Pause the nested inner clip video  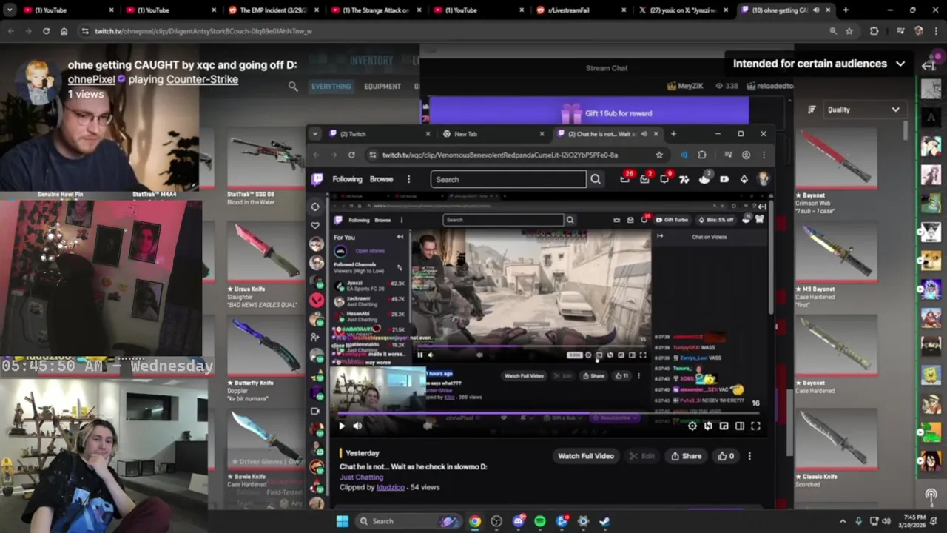[419, 355]
